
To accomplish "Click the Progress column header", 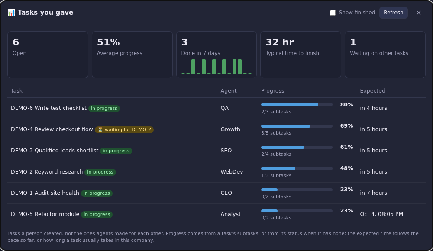I will [272, 91].
